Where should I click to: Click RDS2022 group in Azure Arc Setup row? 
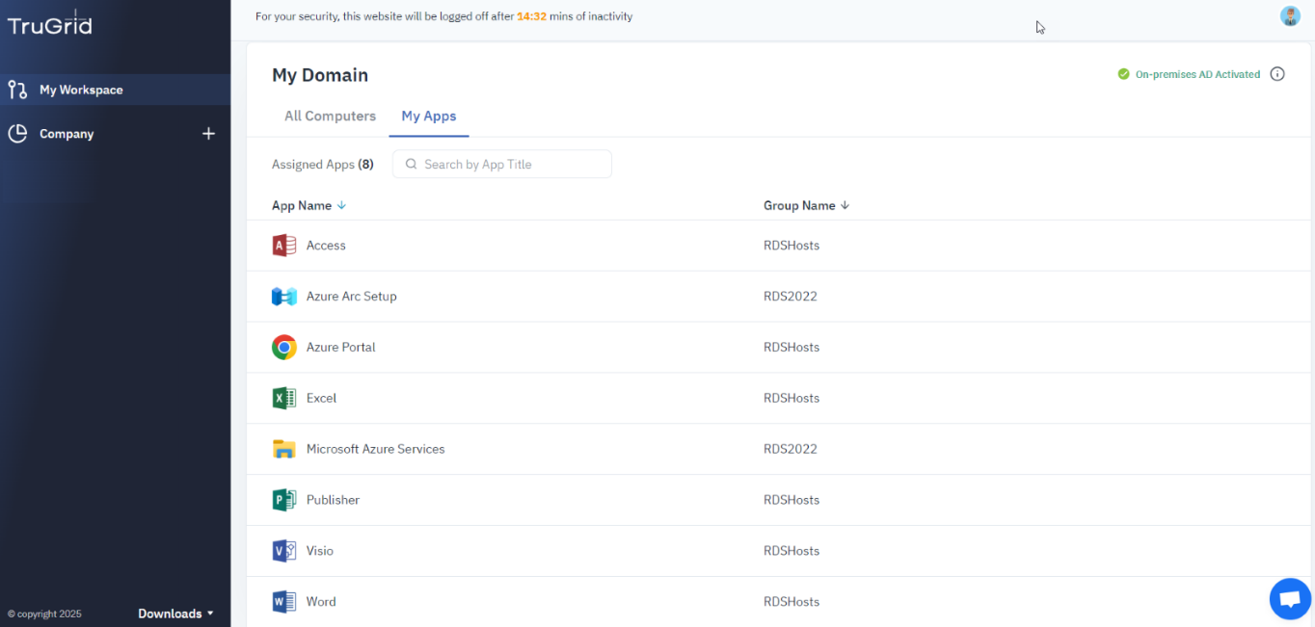791,297
